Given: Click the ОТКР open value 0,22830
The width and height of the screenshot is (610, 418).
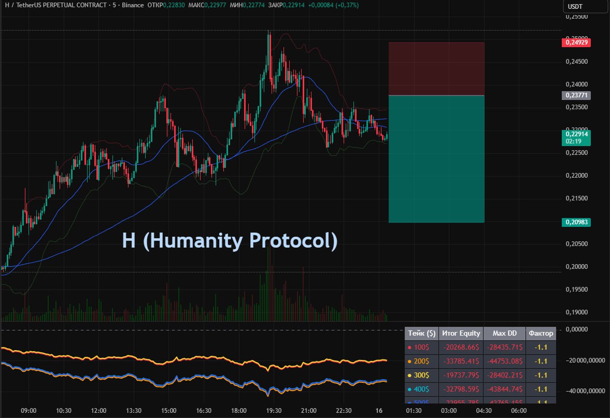Looking at the screenshot, I should [x=174, y=5].
